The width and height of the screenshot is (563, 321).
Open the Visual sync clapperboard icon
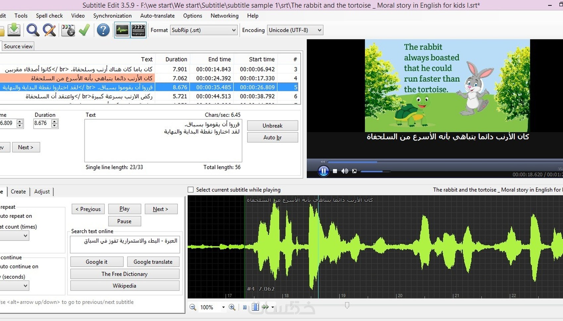[x=68, y=30]
